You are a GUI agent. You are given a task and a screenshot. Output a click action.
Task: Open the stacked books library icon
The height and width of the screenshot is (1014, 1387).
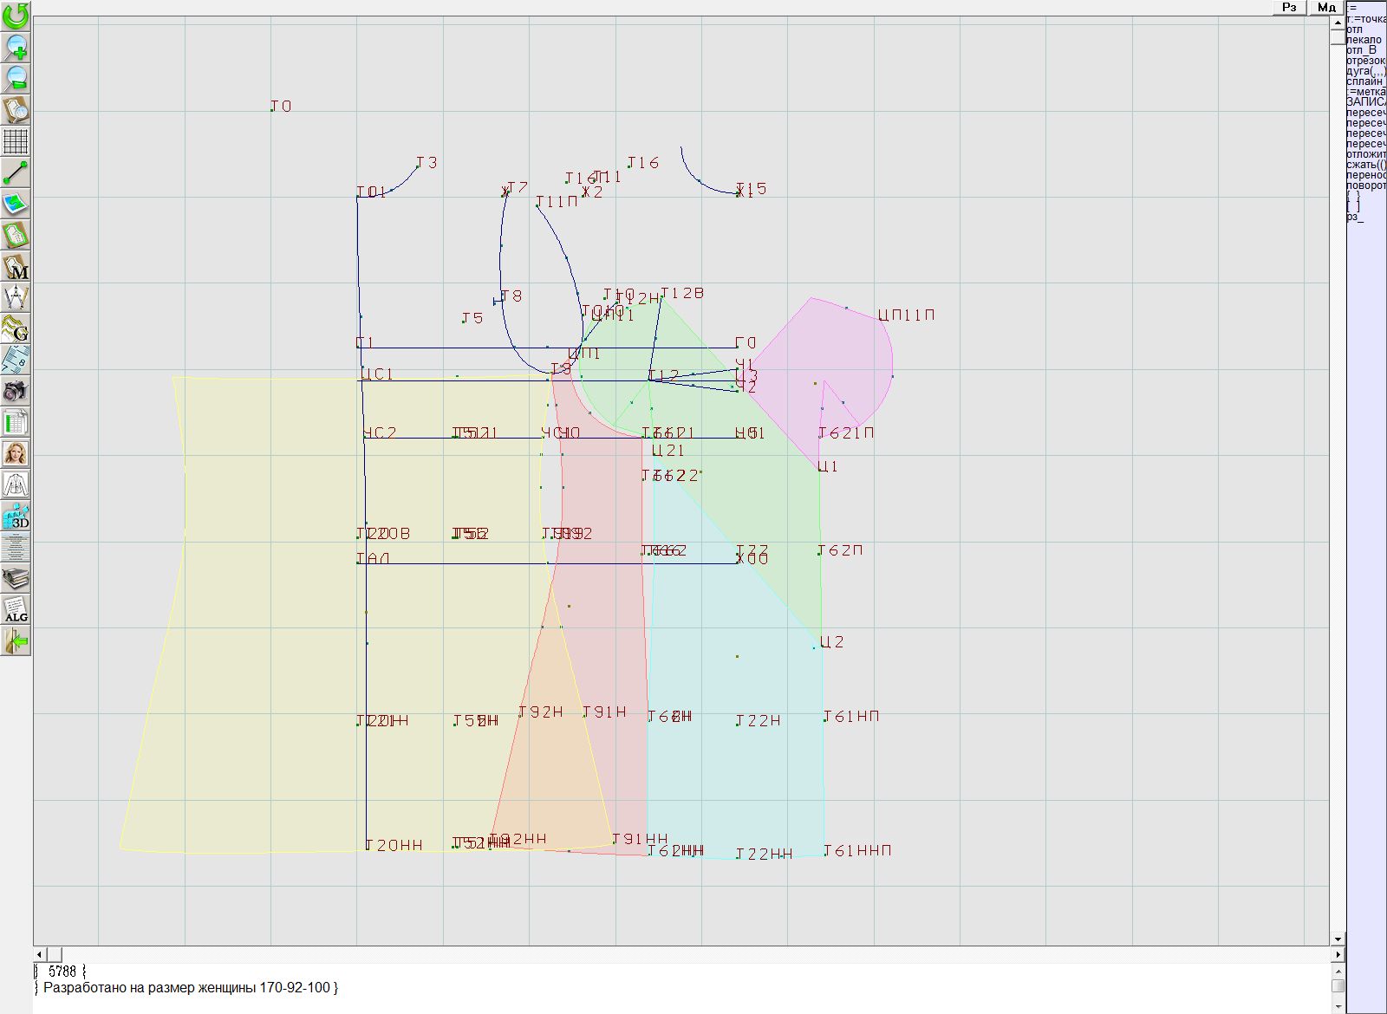point(16,578)
